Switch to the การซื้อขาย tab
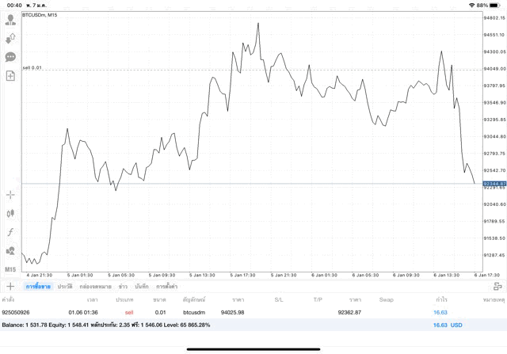This screenshot has width=507, height=354. [38, 286]
